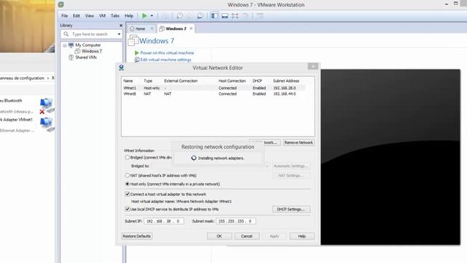Open the Bridged to dropdown
This screenshot has width=467, height=263.
[266, 166]
